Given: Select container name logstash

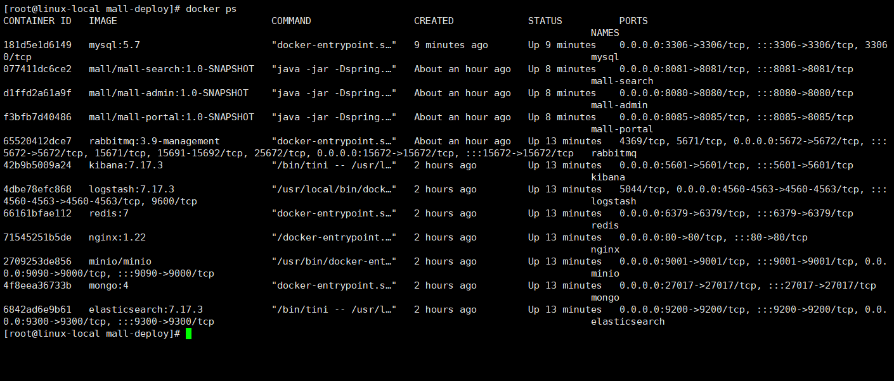Looking at the screenshot, I should pos(614,201).
